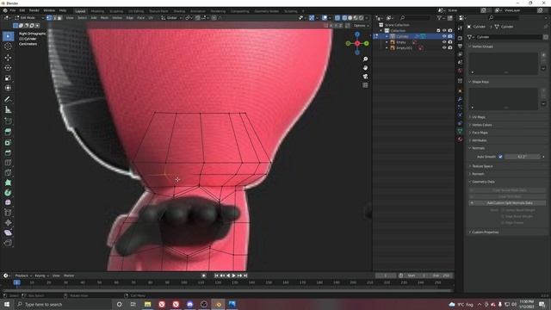Open the Select menu in viewport header
Screen dimensions: 551x310
tap(82, 17)
